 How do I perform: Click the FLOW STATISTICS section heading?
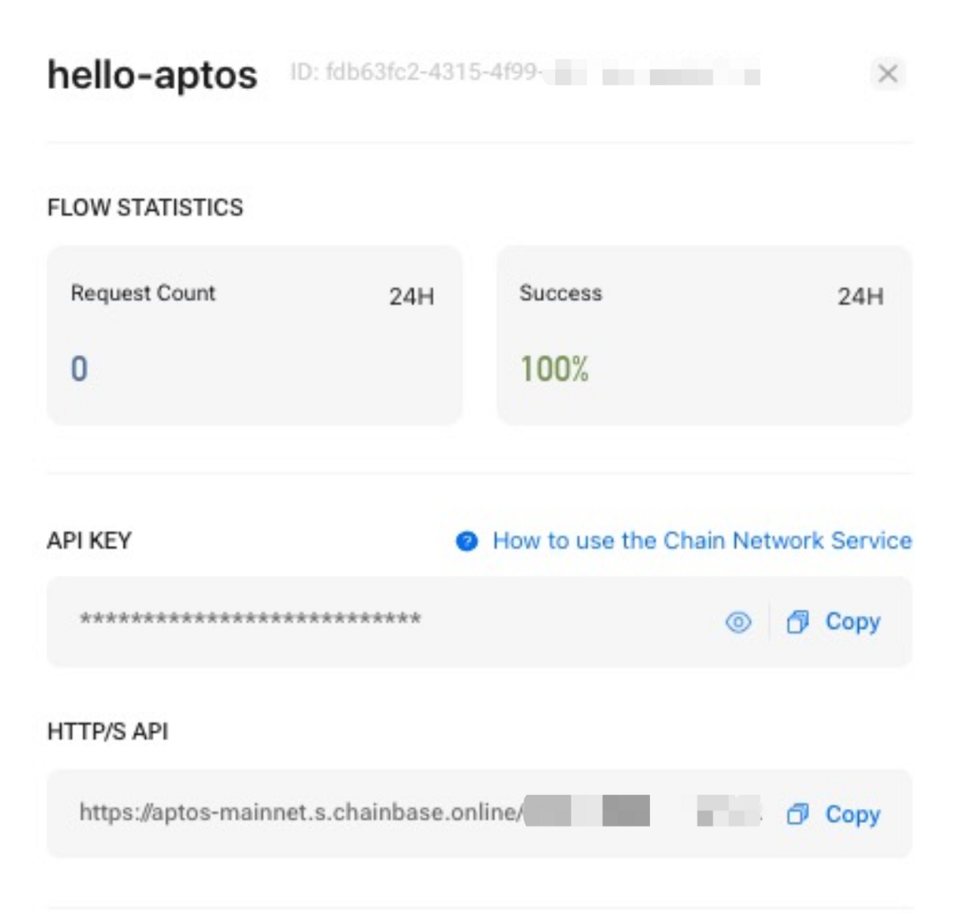(x=145, y=207)
